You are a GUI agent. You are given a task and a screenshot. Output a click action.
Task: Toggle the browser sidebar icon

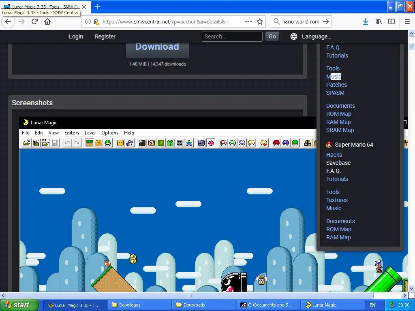coord(391,22)
